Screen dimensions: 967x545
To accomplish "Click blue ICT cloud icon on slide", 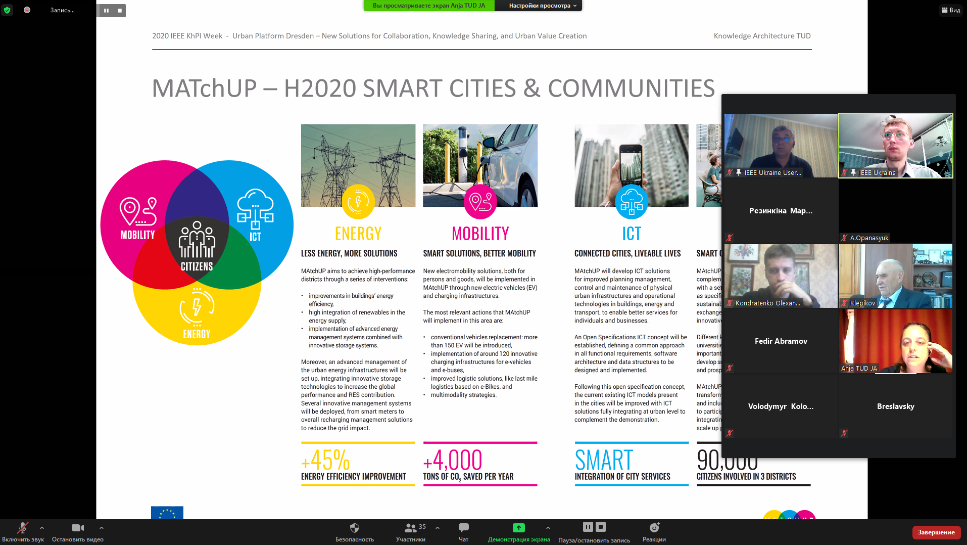I will coord(632,202).
